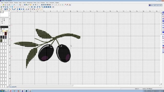The height and width of the screenshot is (92, 164).
Task: Click the palette scrollbar down arrow
Action: [x=7, y=87]
